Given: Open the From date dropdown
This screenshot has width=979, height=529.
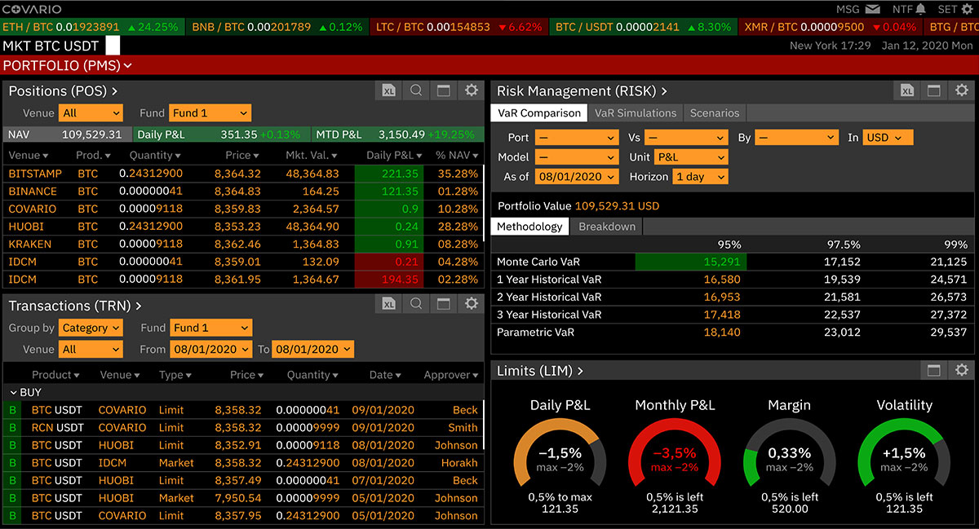Looking at the screenshot, I should coord(211,349).
